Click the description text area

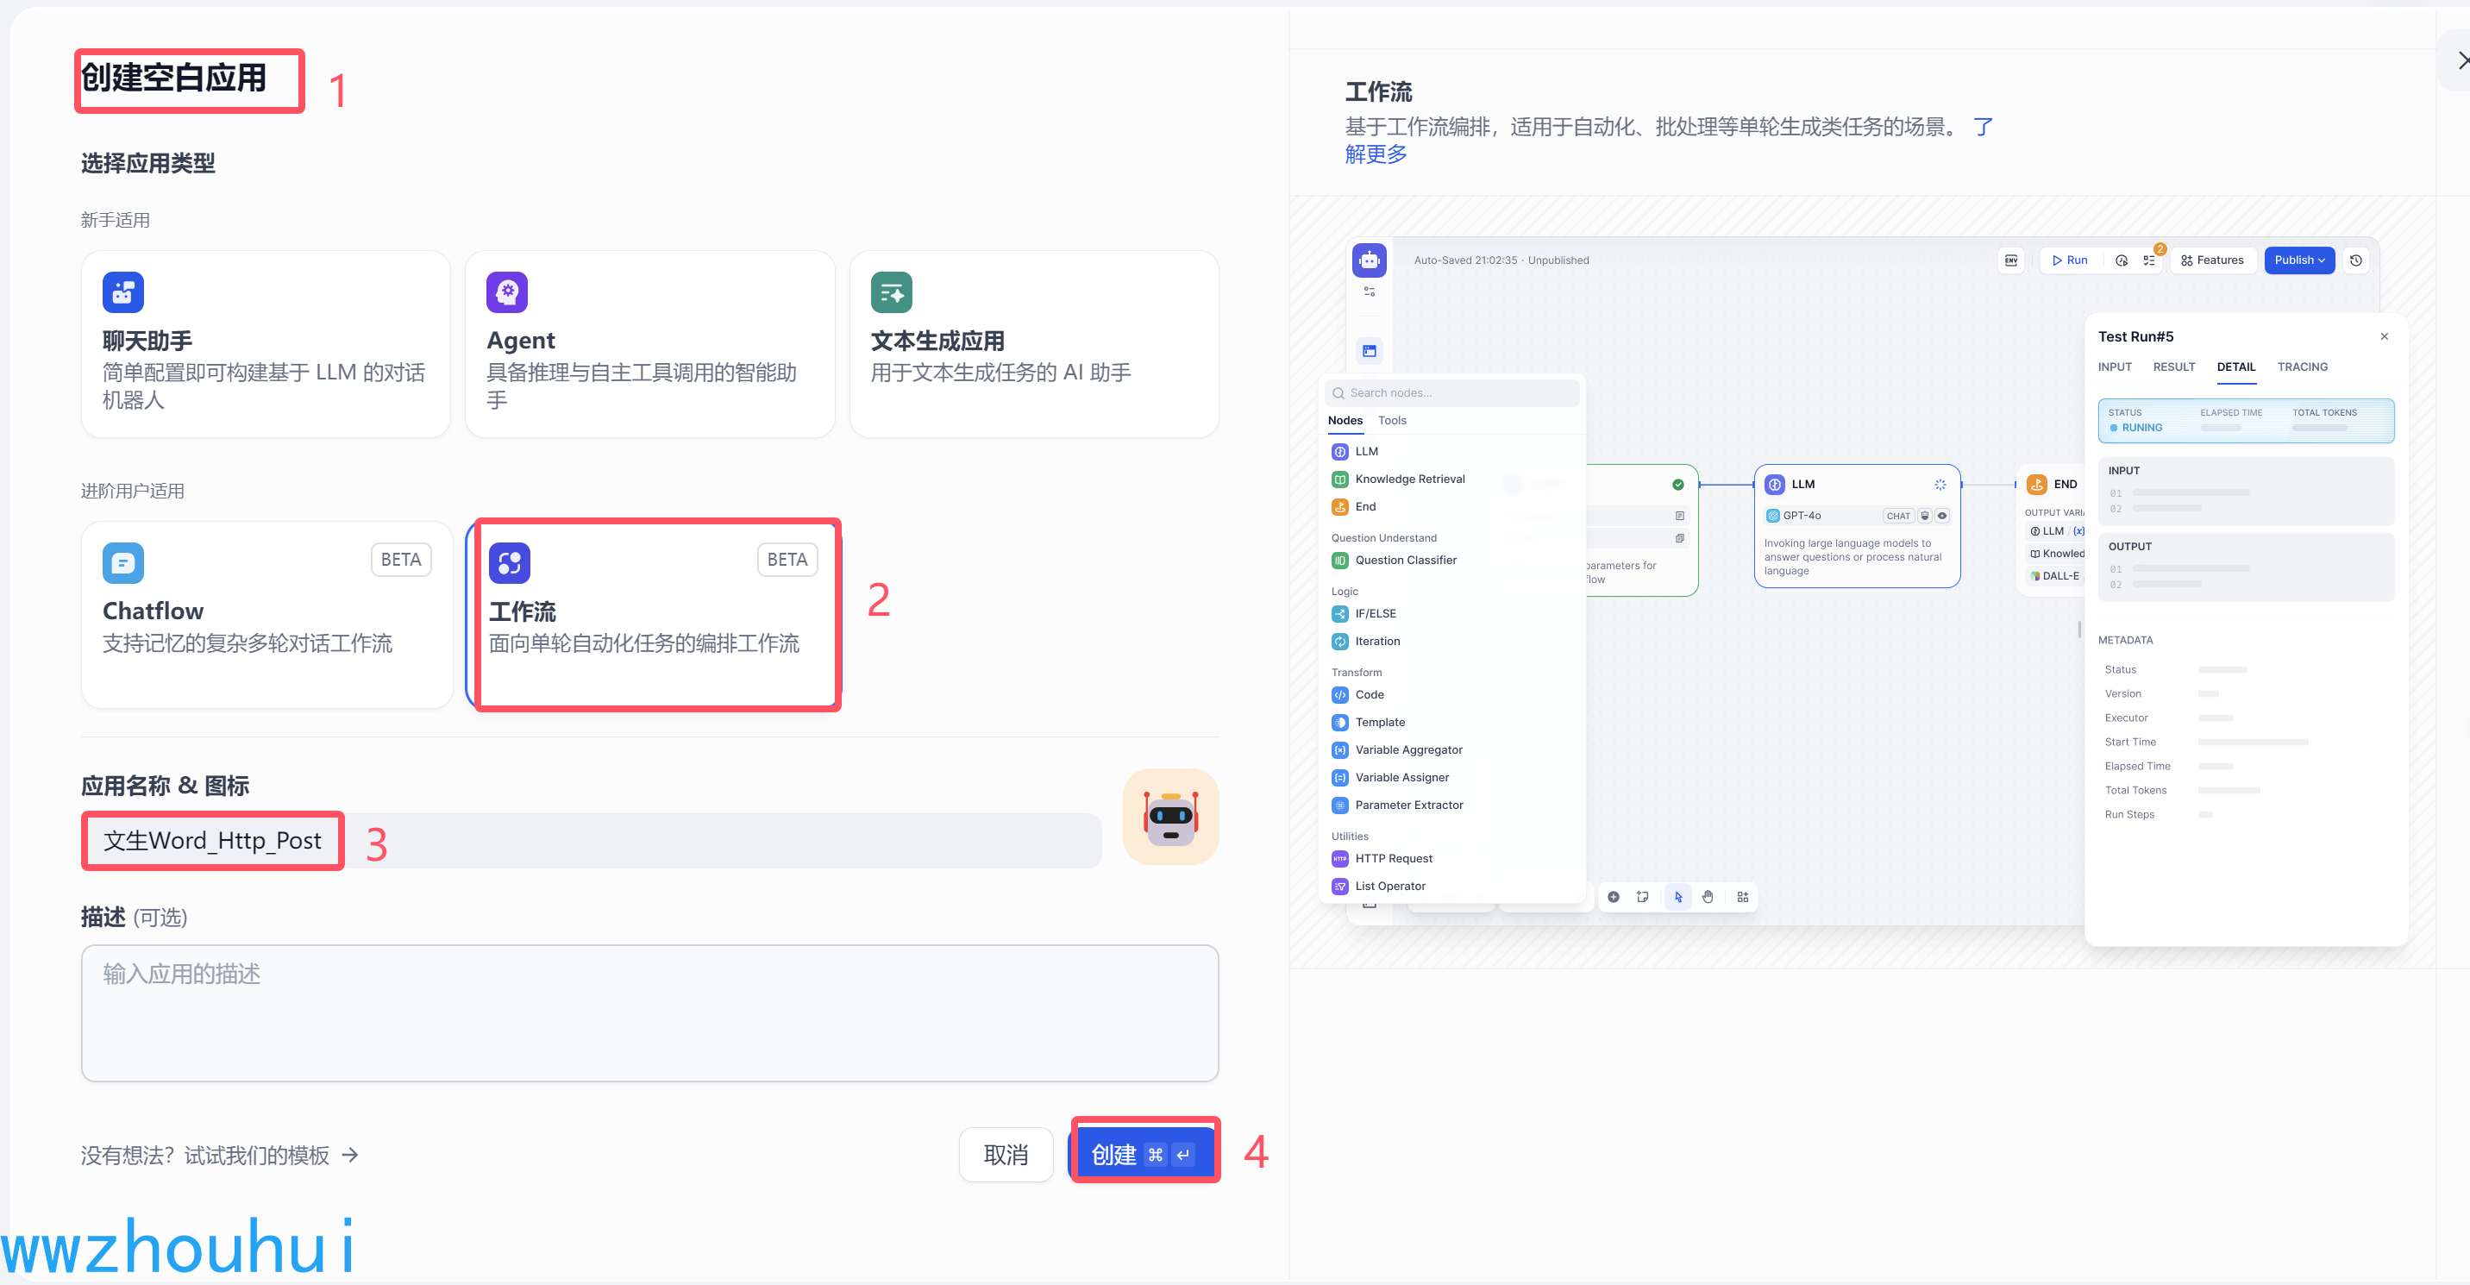click(649, 1012)
